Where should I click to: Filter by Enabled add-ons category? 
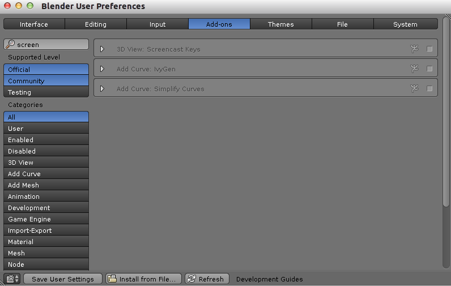(46, 140)
